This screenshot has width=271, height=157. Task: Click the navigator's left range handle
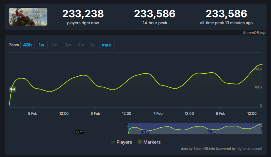(x=128, y=129)
